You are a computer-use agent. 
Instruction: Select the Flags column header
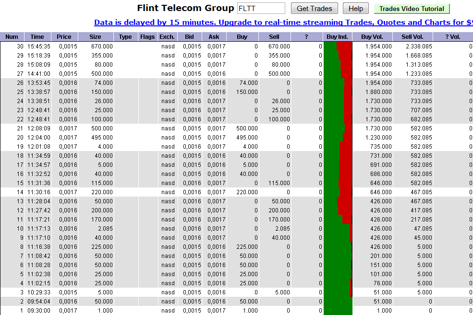point(147,37)
